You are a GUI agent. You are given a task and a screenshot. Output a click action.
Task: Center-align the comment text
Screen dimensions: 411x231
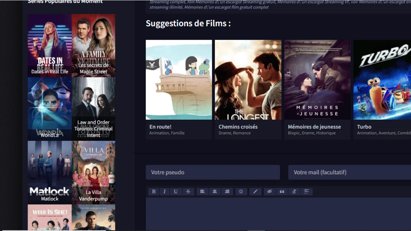coord(214,192)
